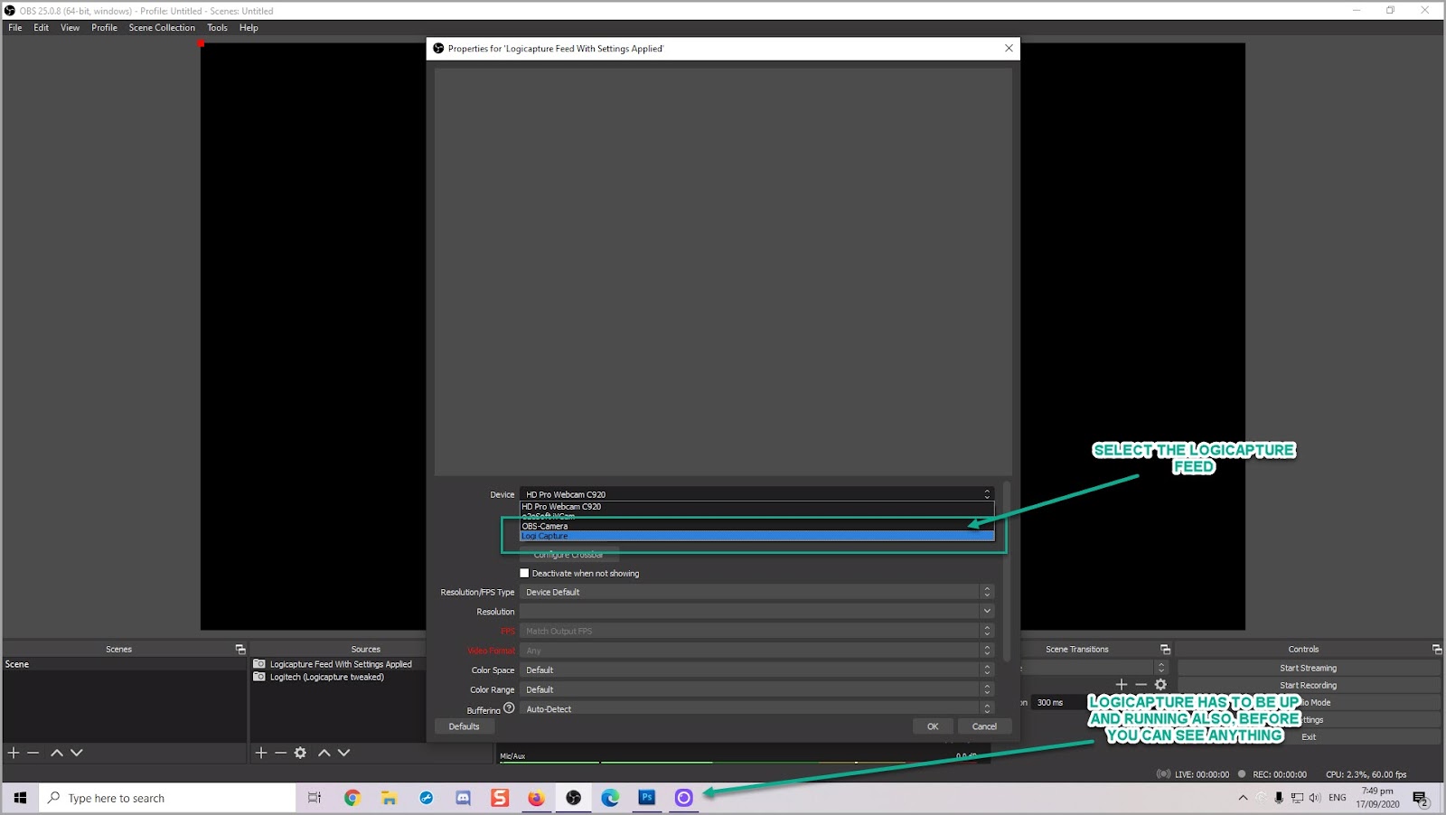Expand the Resolution combo box
The image size is (1446, 815).
(x=757, y=612)
